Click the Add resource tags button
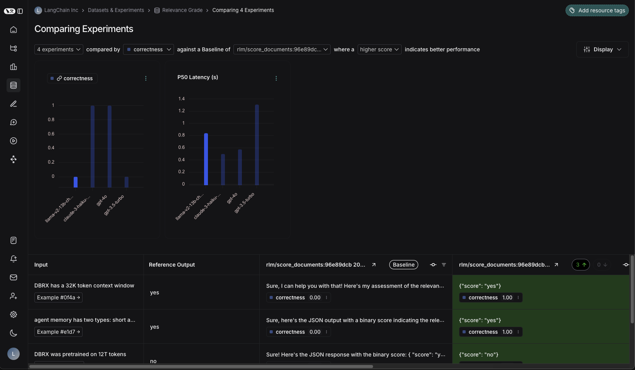Image resolution: width=635 pixels, height=370 pixels. click(x=597, y=10)
